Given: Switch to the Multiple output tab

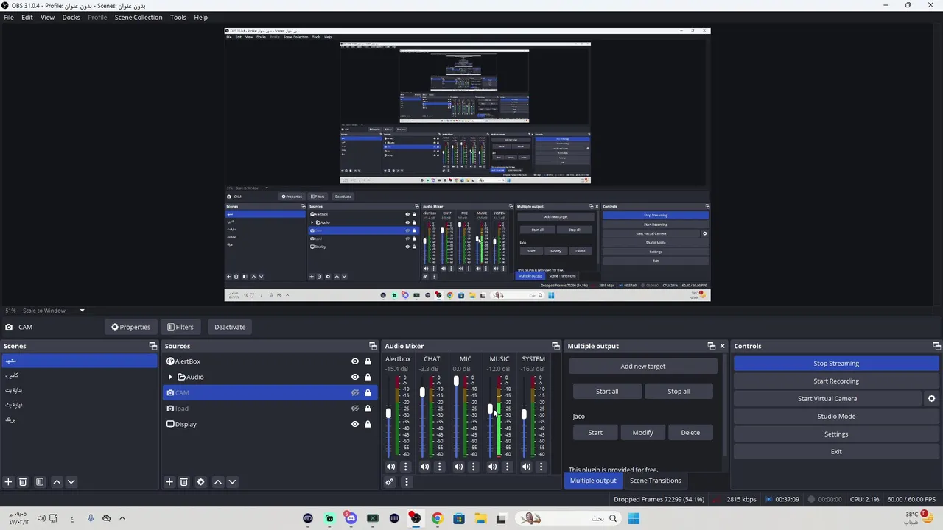Looking at the screenshot, I should [x=593, y=481].
